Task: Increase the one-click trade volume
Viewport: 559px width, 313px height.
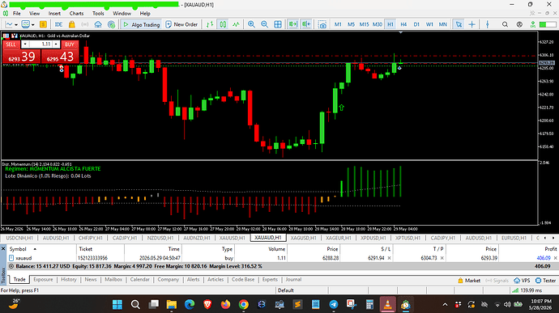Action: coord(56,44)
